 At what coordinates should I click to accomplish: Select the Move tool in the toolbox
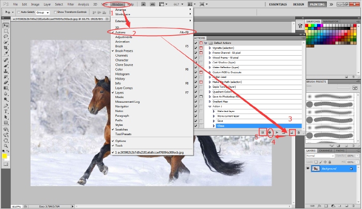pyautogui.click(x=6, y=25)
